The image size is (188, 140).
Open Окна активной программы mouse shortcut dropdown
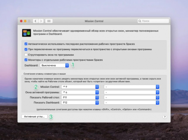click(132, 92)
